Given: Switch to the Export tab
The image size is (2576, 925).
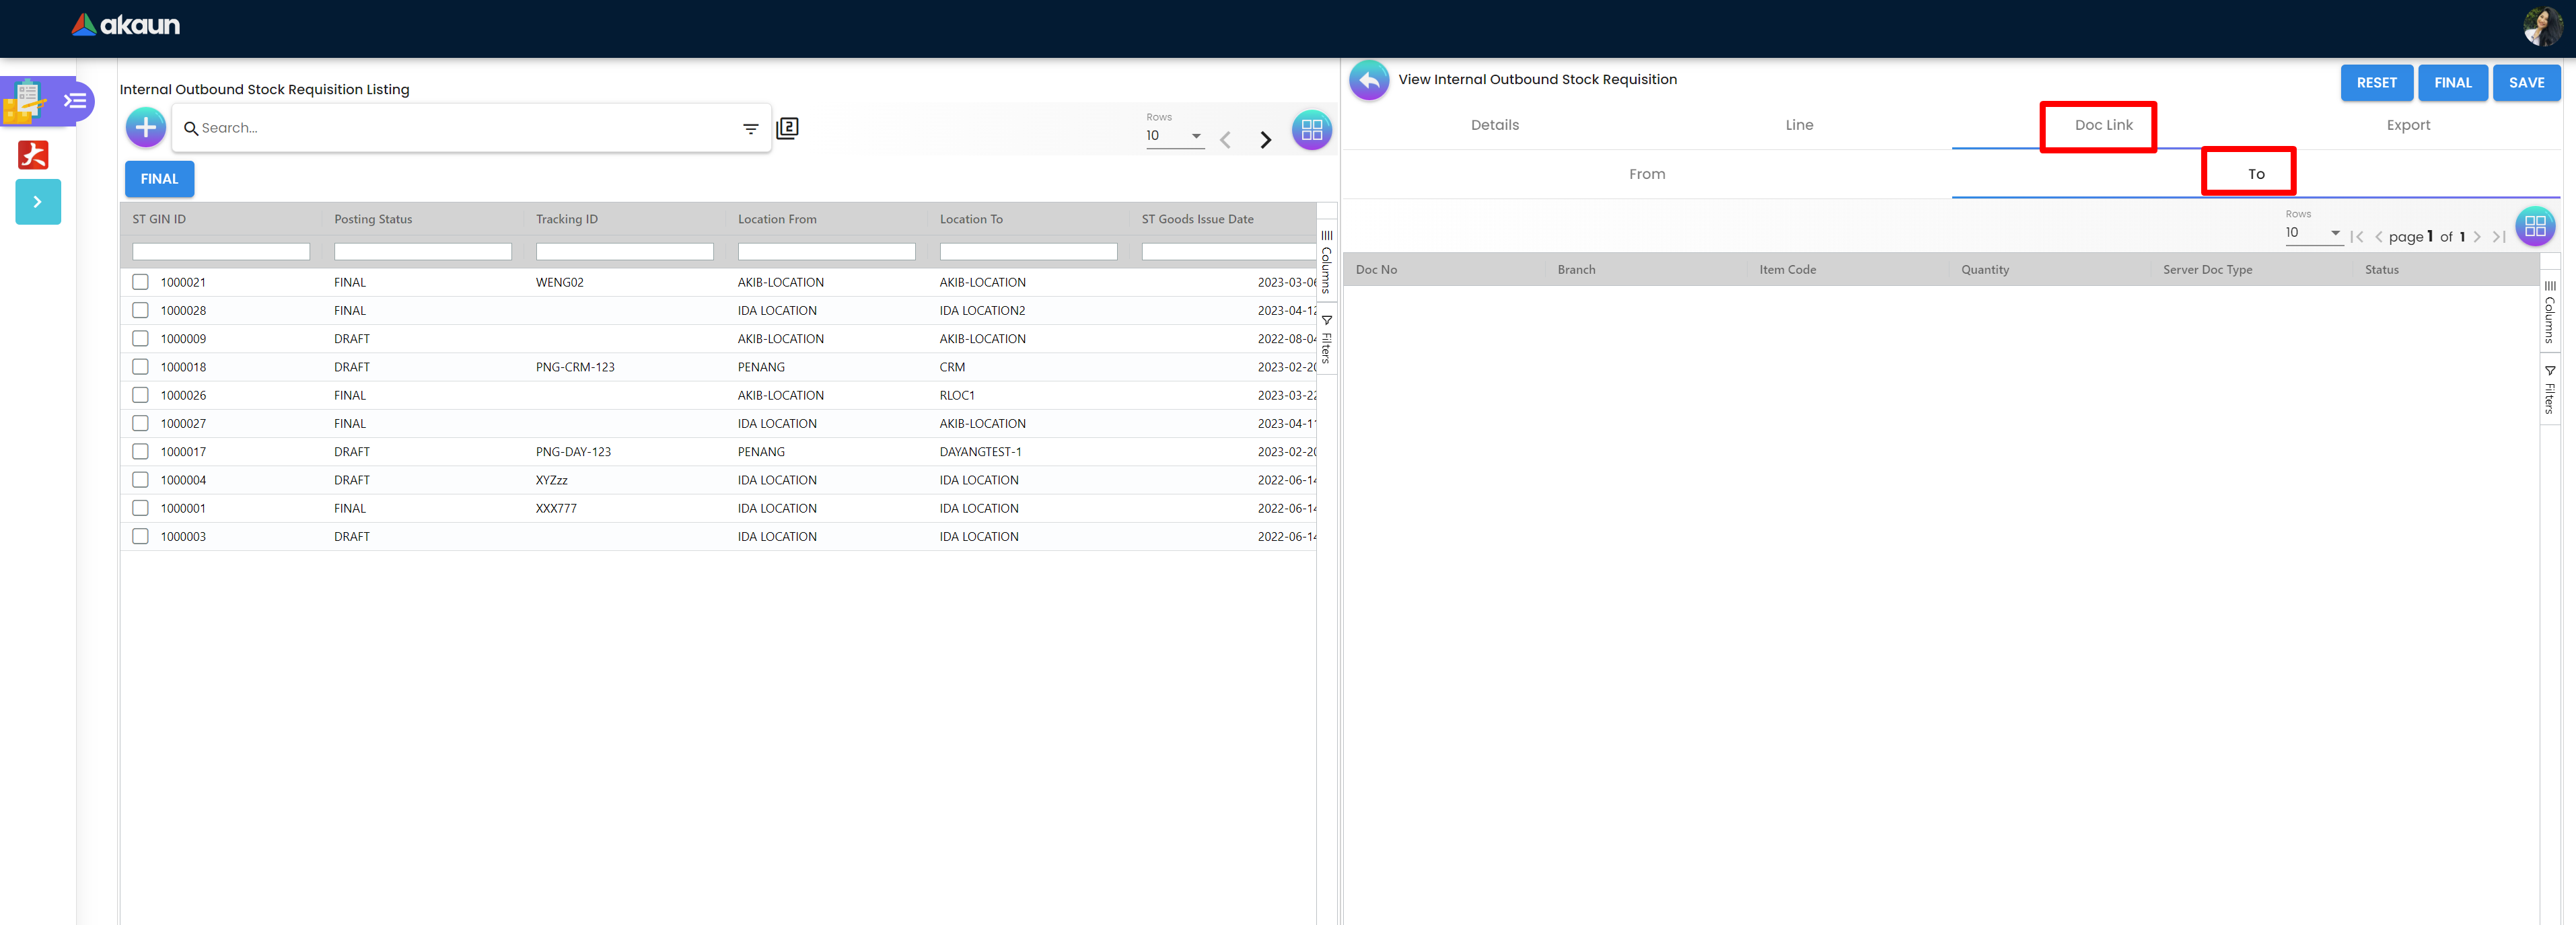Looking at the screenshot, I should click(2407, 125).
